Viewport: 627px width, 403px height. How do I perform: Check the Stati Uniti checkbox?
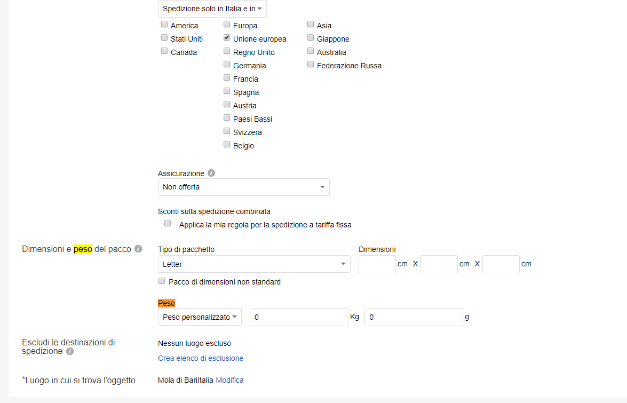click(x=164, y=38)
